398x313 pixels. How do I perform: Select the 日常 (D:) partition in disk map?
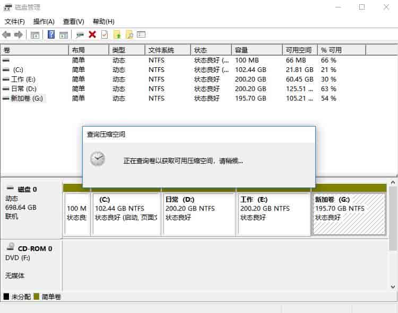pyautogui.click(x=199, y=213)
